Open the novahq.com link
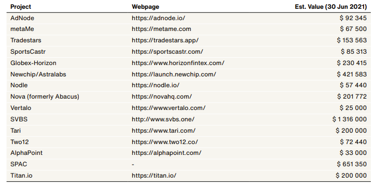Screen dimensions: 376x190 coord(162,97)
